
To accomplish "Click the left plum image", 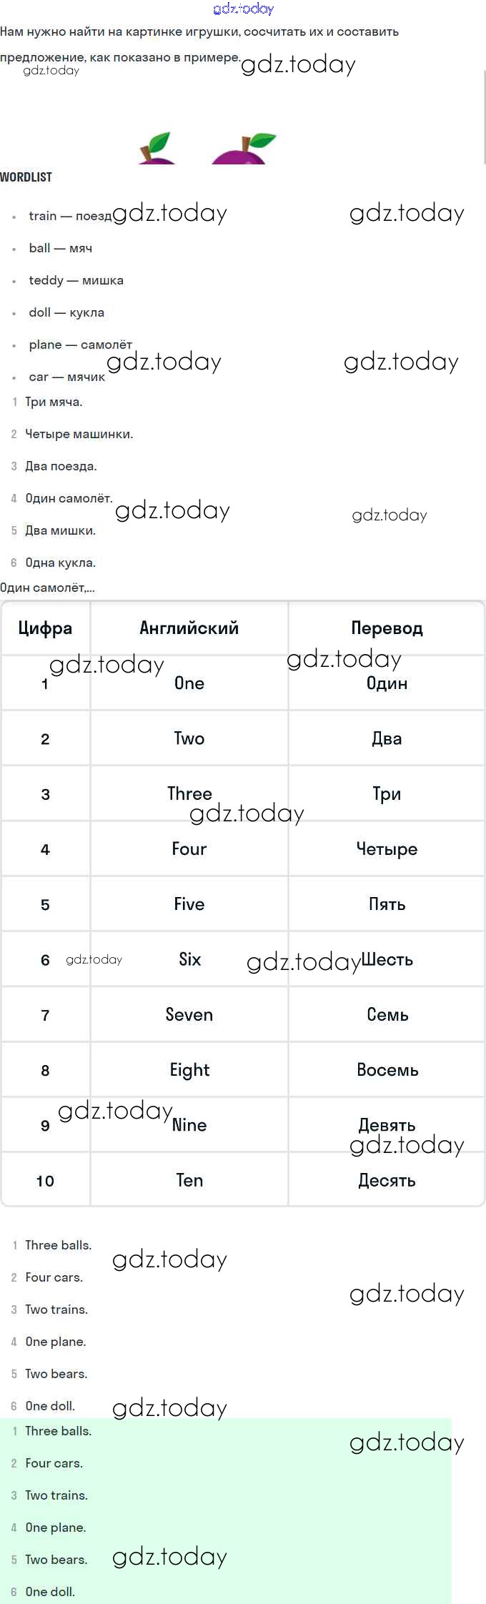I will click(x=156, y=149).
